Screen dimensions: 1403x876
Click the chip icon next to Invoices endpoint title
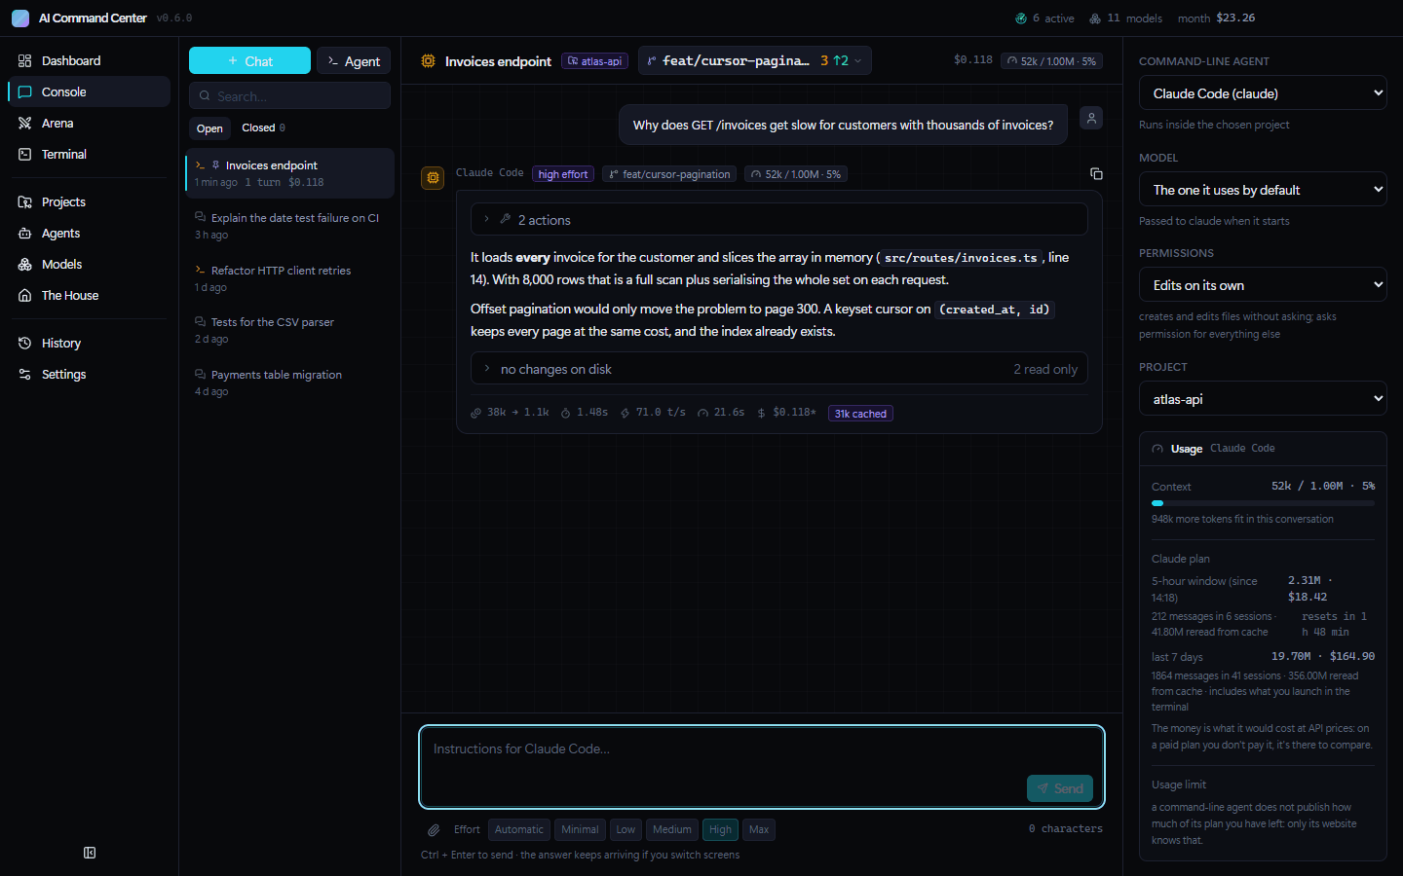[428, 60]
